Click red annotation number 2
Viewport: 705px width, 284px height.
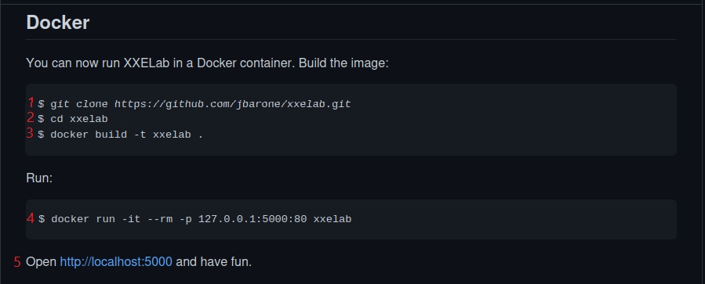(x=31, y=117)
